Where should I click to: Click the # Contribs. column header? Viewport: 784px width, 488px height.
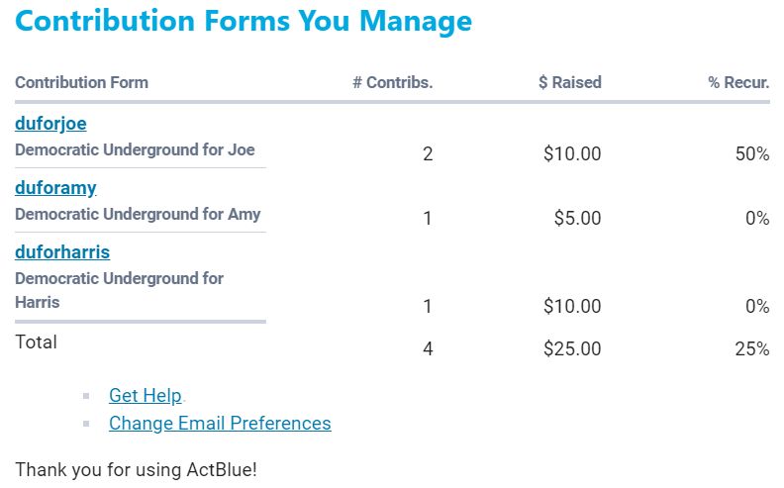click(392, 82)
